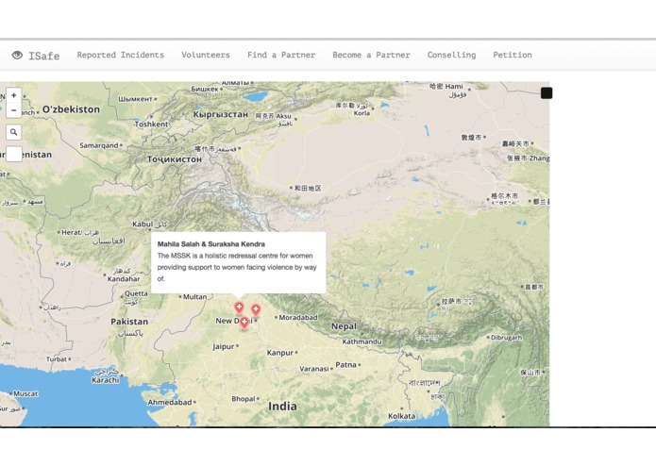
Task: Select the lower red marker at New Delhi
Action: 244,323
